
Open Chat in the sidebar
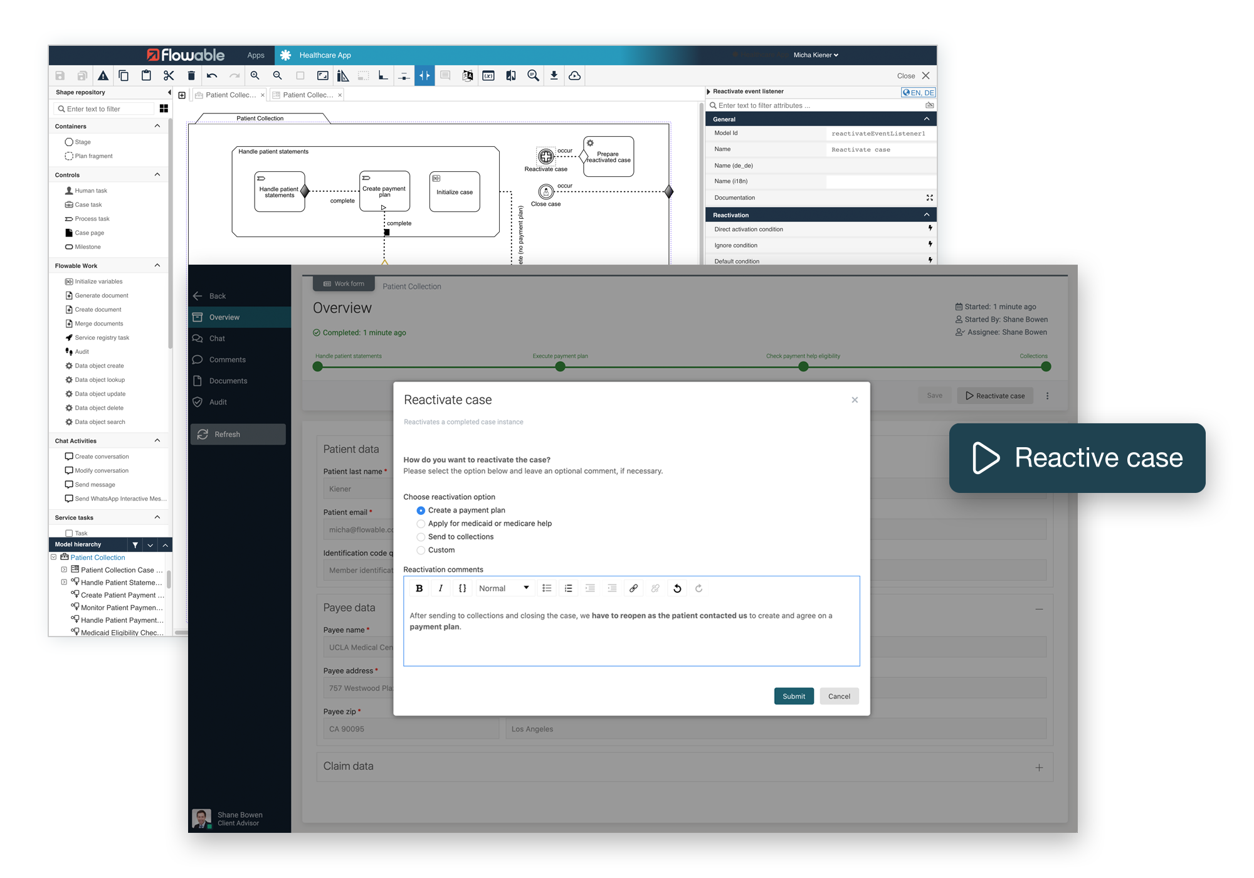coord(240,339)
